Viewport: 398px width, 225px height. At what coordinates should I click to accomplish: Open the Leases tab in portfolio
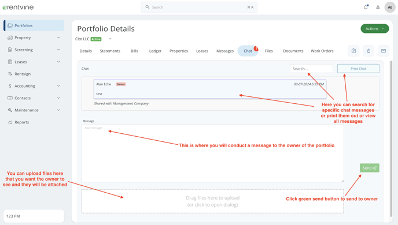[x=202, y=51]
